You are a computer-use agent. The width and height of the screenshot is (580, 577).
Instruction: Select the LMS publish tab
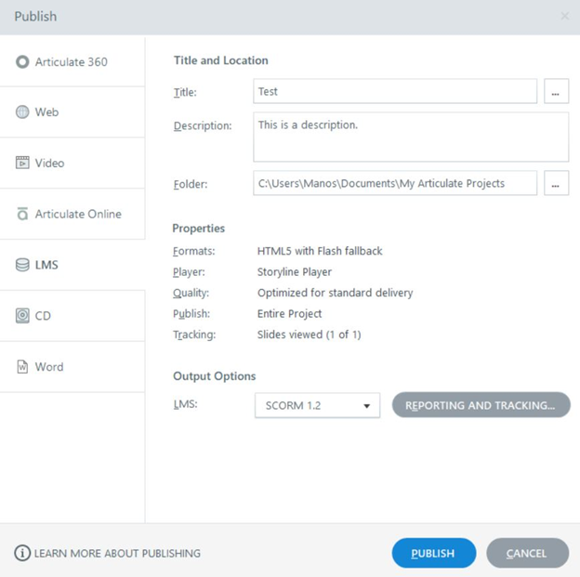point(72,265)
